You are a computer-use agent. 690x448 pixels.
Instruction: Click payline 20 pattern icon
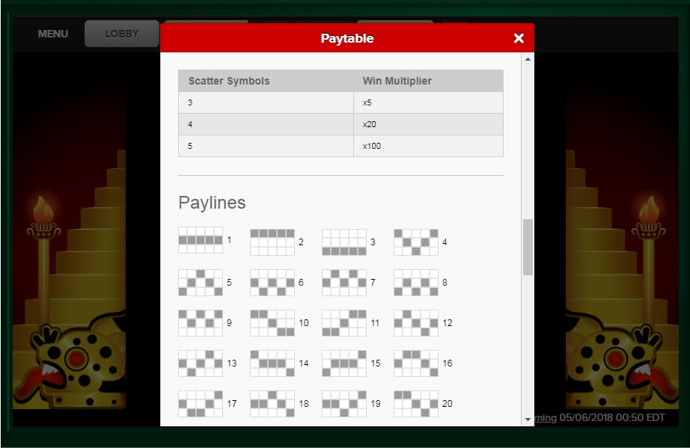pos(416,404)
